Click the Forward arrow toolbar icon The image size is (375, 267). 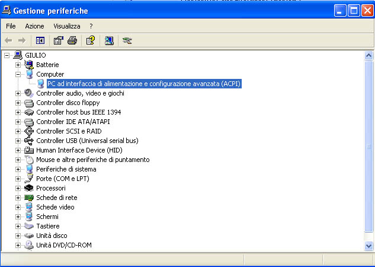click(x=22, y=40)
